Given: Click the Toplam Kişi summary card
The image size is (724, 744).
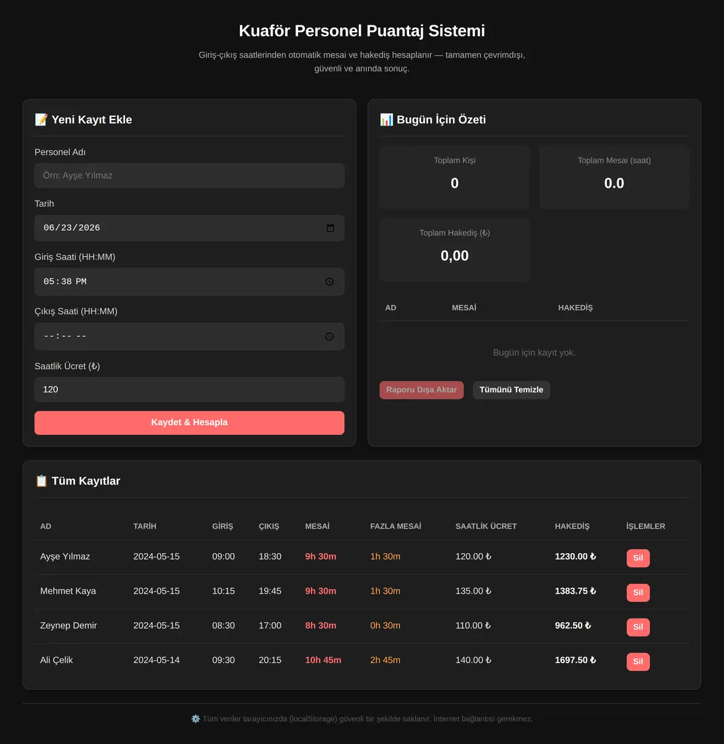Looking at the screenshot, I should click(x=455, y=177).
